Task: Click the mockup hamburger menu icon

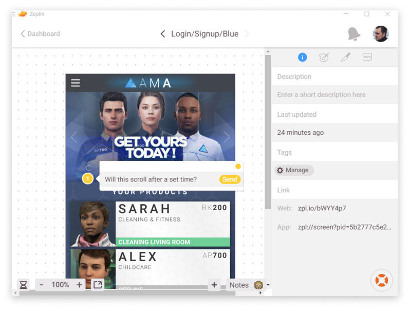Action: click(75, 83)
